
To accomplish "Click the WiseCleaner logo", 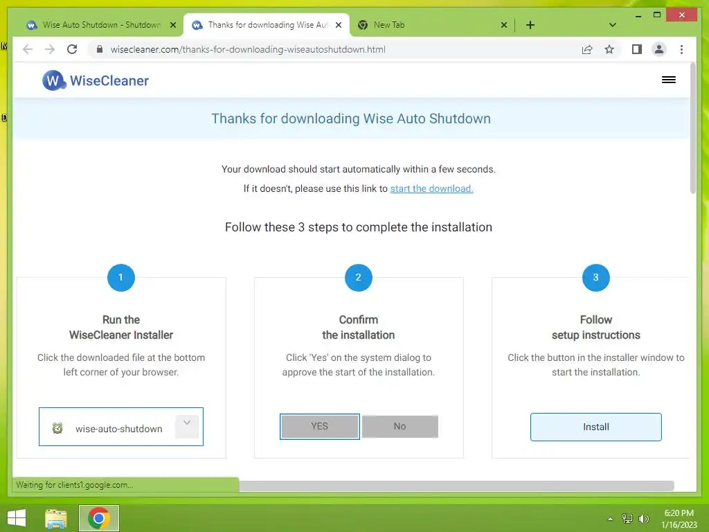I will tap(96, 80).
